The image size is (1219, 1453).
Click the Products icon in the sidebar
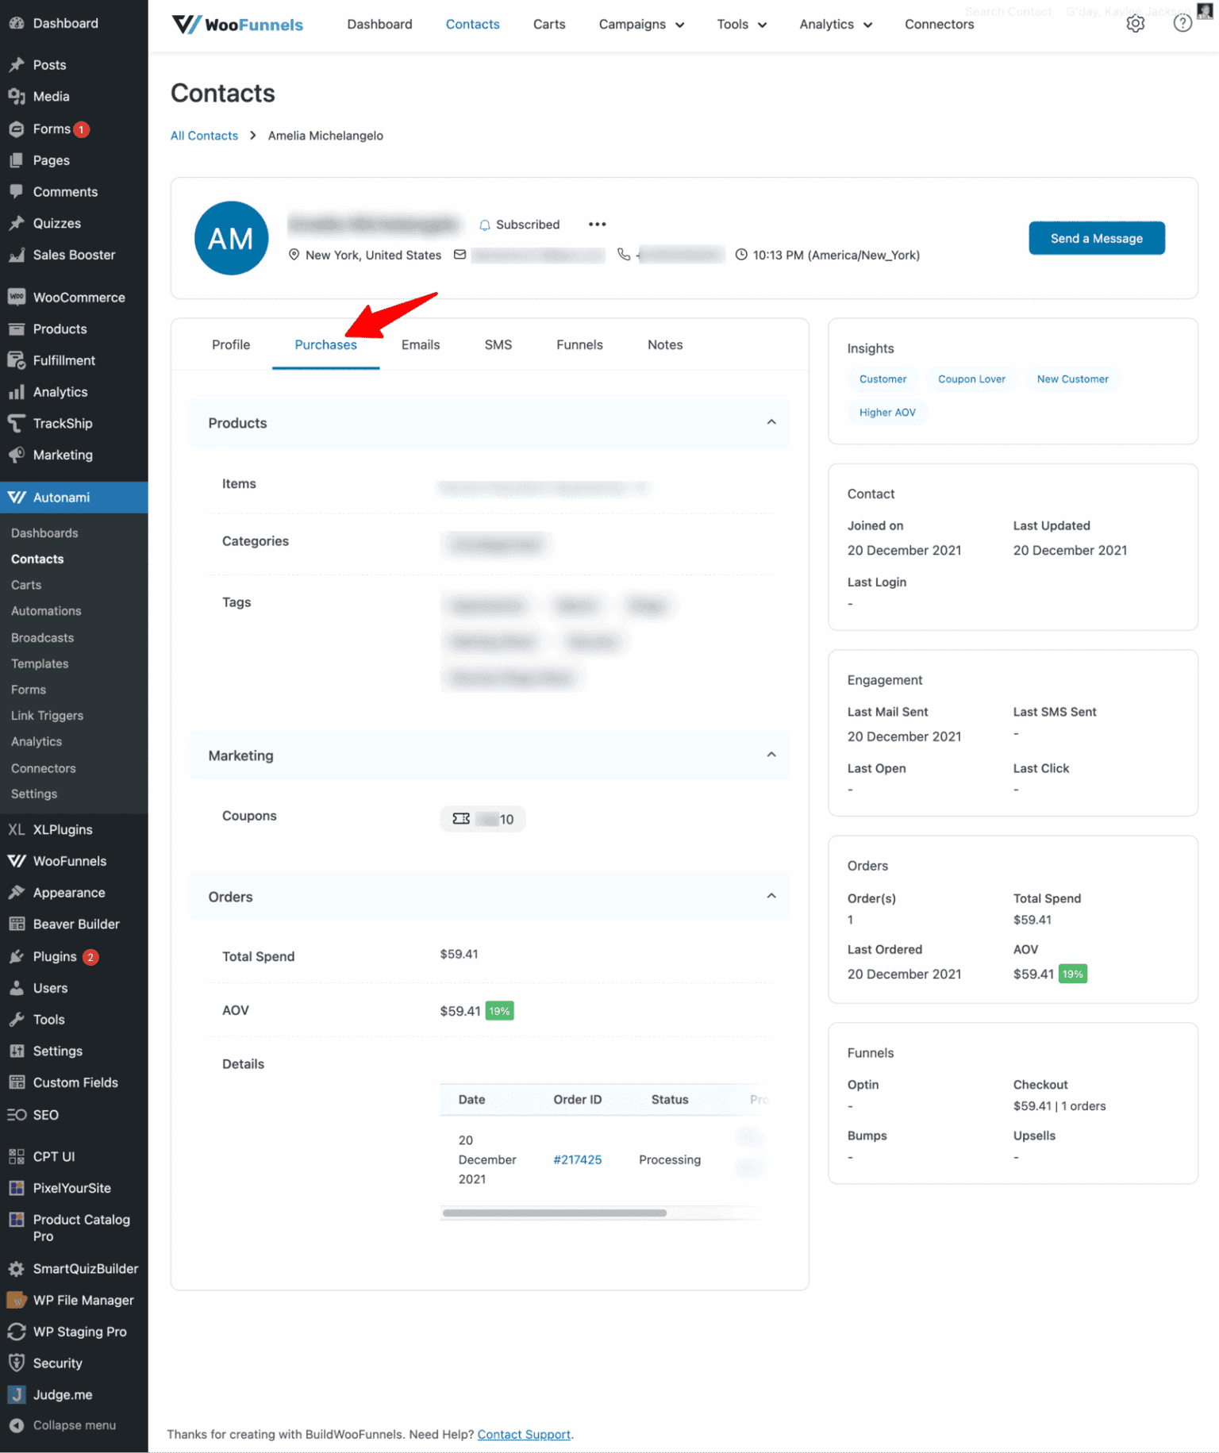click(17, 329)
